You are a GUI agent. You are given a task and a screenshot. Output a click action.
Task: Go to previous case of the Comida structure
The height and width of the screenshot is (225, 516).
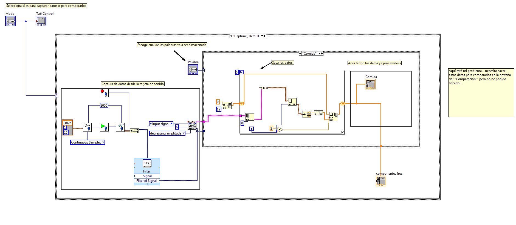(300, 54)
